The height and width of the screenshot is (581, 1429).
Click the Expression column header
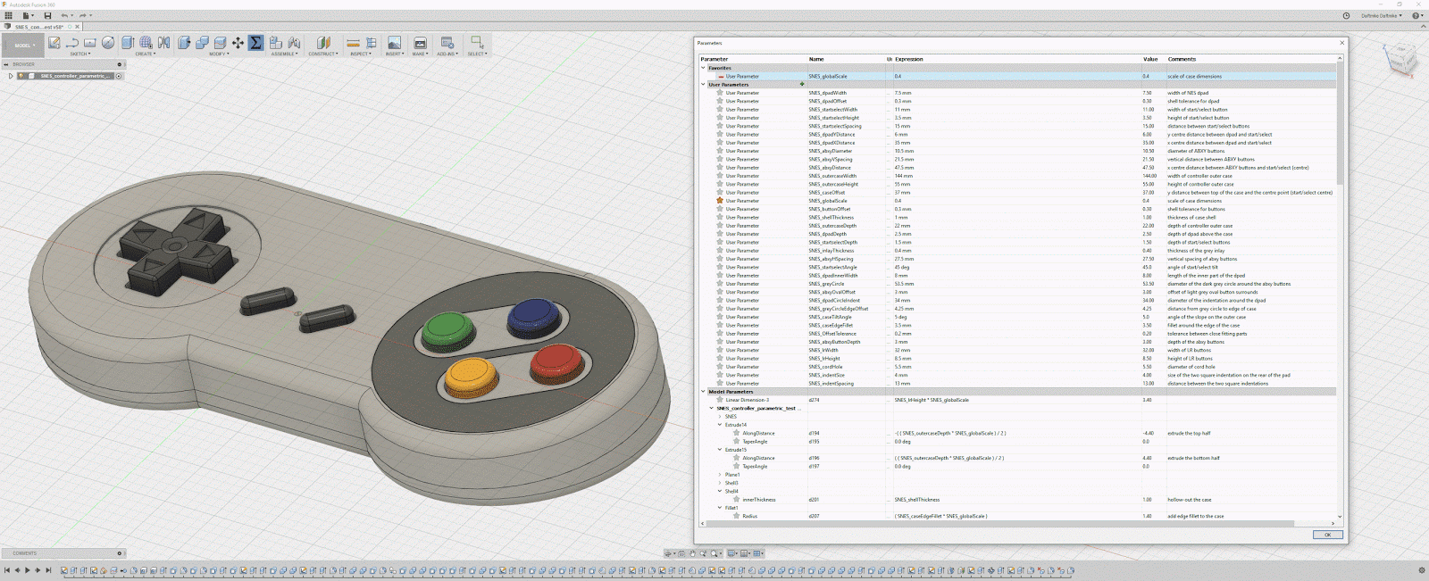[x=909, y=59]
